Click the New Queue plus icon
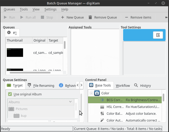The height and width of the screenshot is (132, 169). point(63,17)
